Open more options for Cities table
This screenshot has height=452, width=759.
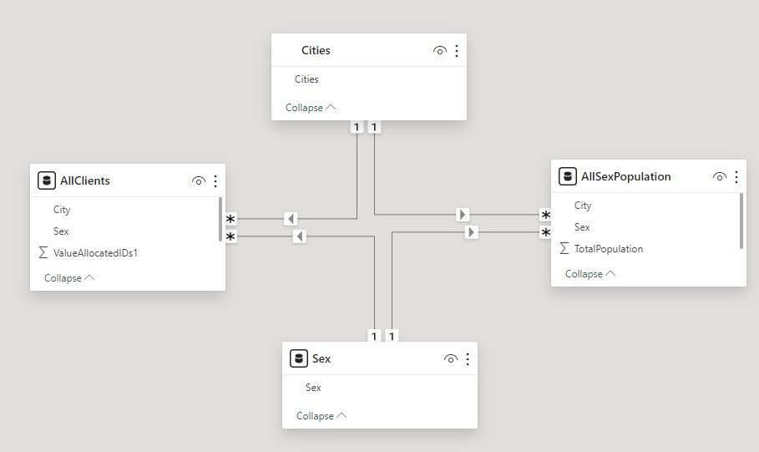(457, 50)
